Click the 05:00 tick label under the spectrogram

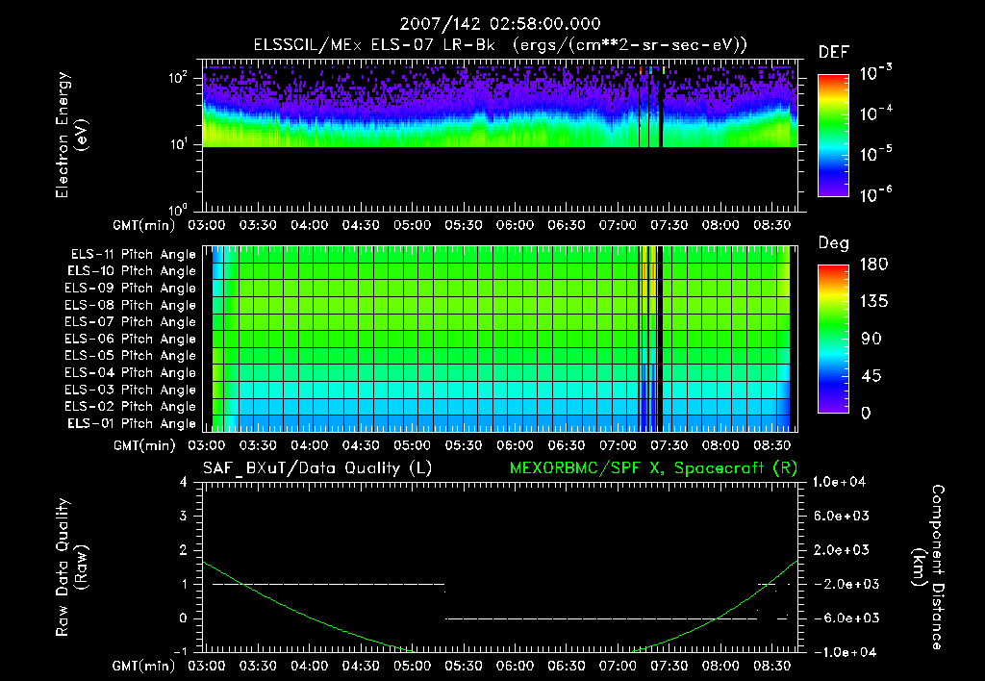[x=412, y=225]
